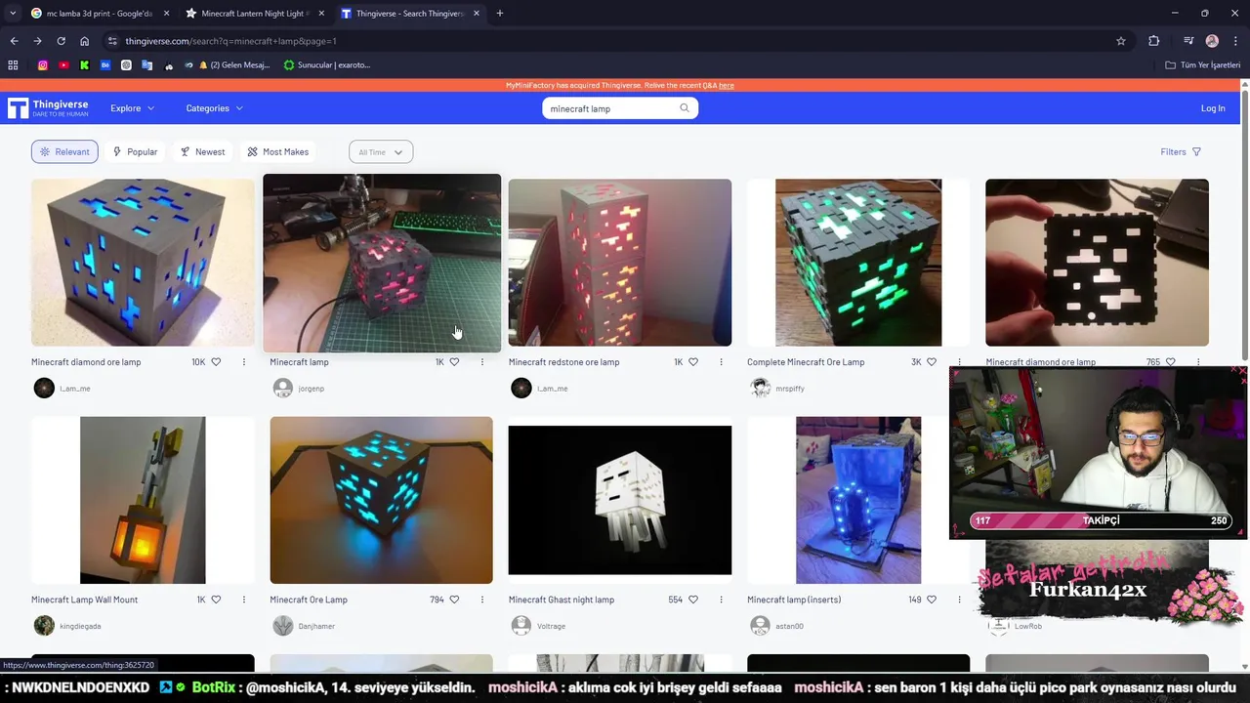
Task: Open more options for Minecraft diamond ore lamp (10K)
Action: [244, 362]
